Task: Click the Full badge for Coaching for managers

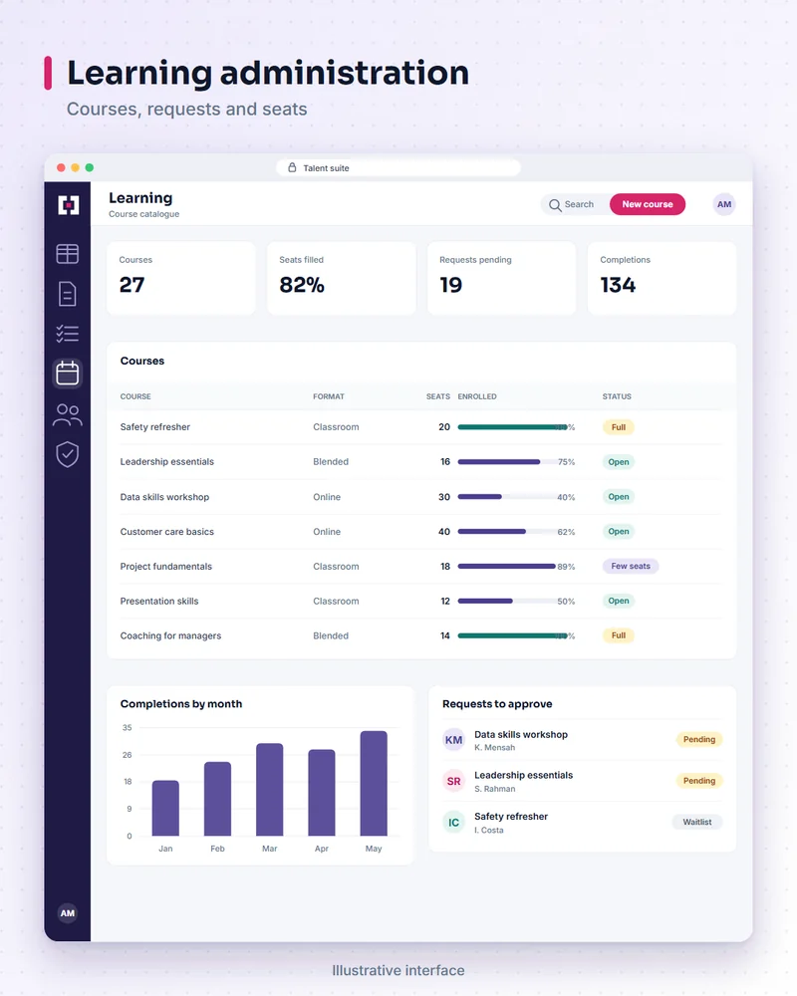Action: [x=619, y=635]
